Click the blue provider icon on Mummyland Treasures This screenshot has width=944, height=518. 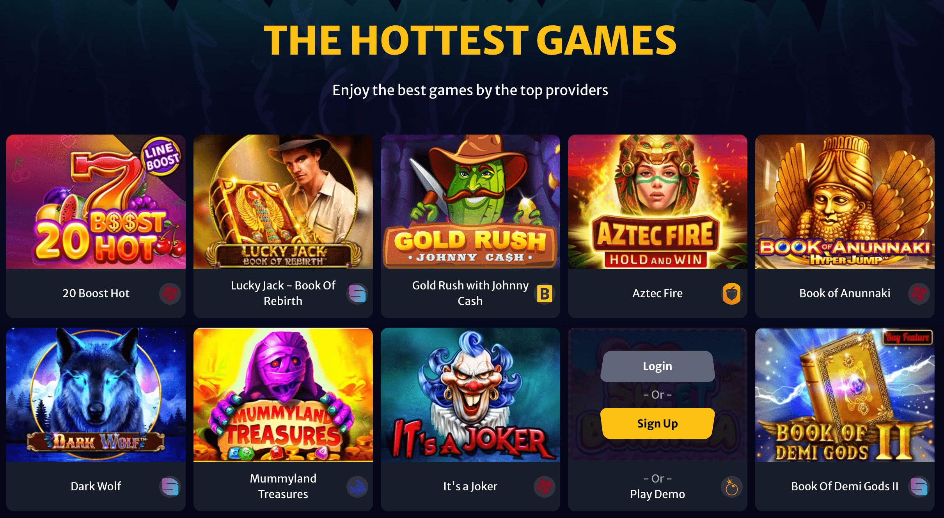pos(357,486)
